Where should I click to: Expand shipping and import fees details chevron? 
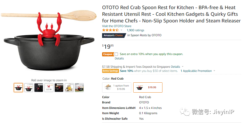(x=182, y=67)
